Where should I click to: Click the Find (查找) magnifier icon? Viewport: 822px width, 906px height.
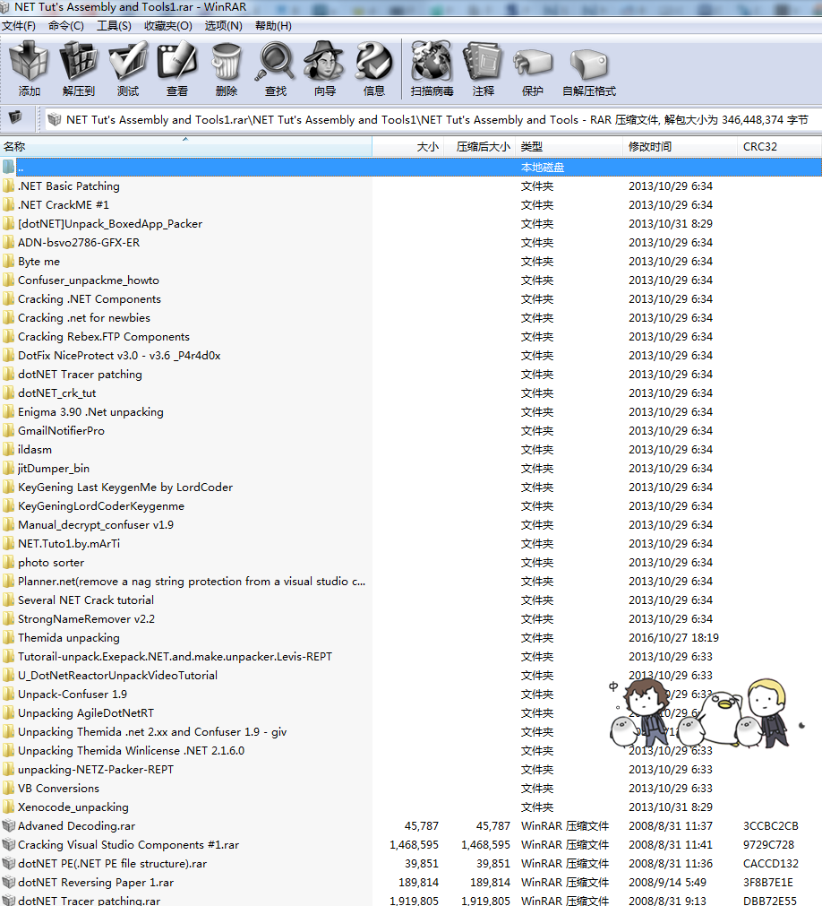[276, 67]
